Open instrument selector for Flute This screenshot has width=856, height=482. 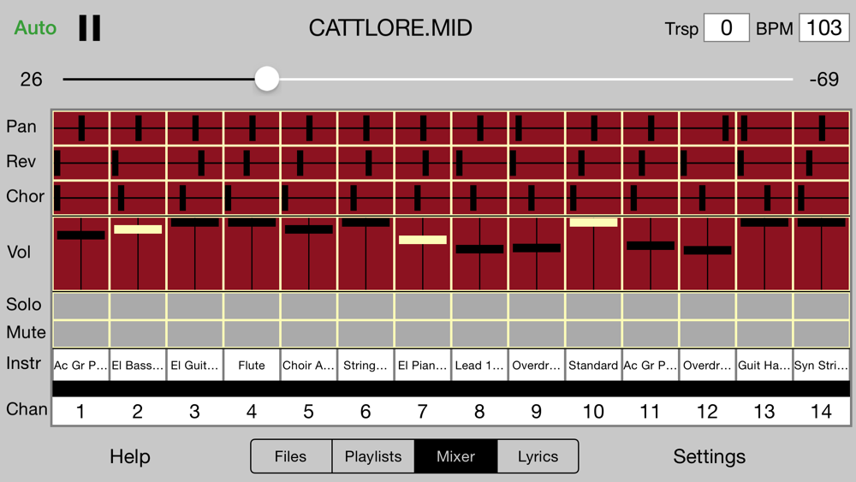click(252, 366)
